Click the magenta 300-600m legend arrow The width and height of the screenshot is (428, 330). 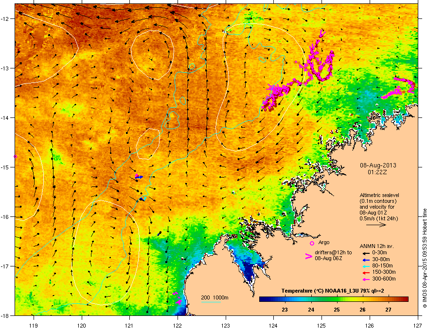coord(366,279)
